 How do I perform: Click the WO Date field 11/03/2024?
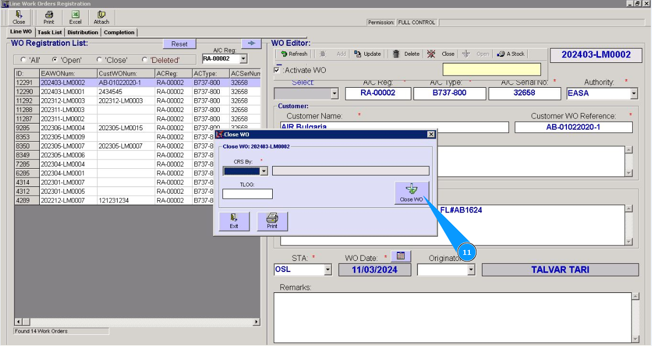tap(375, 270)
